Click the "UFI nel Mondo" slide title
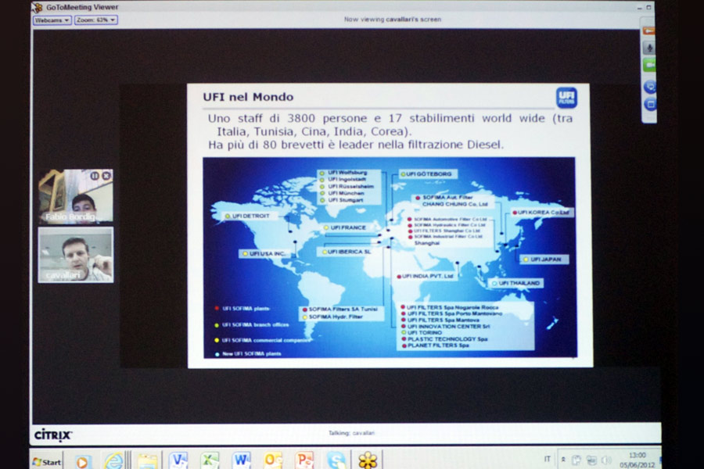 (248, 97)
